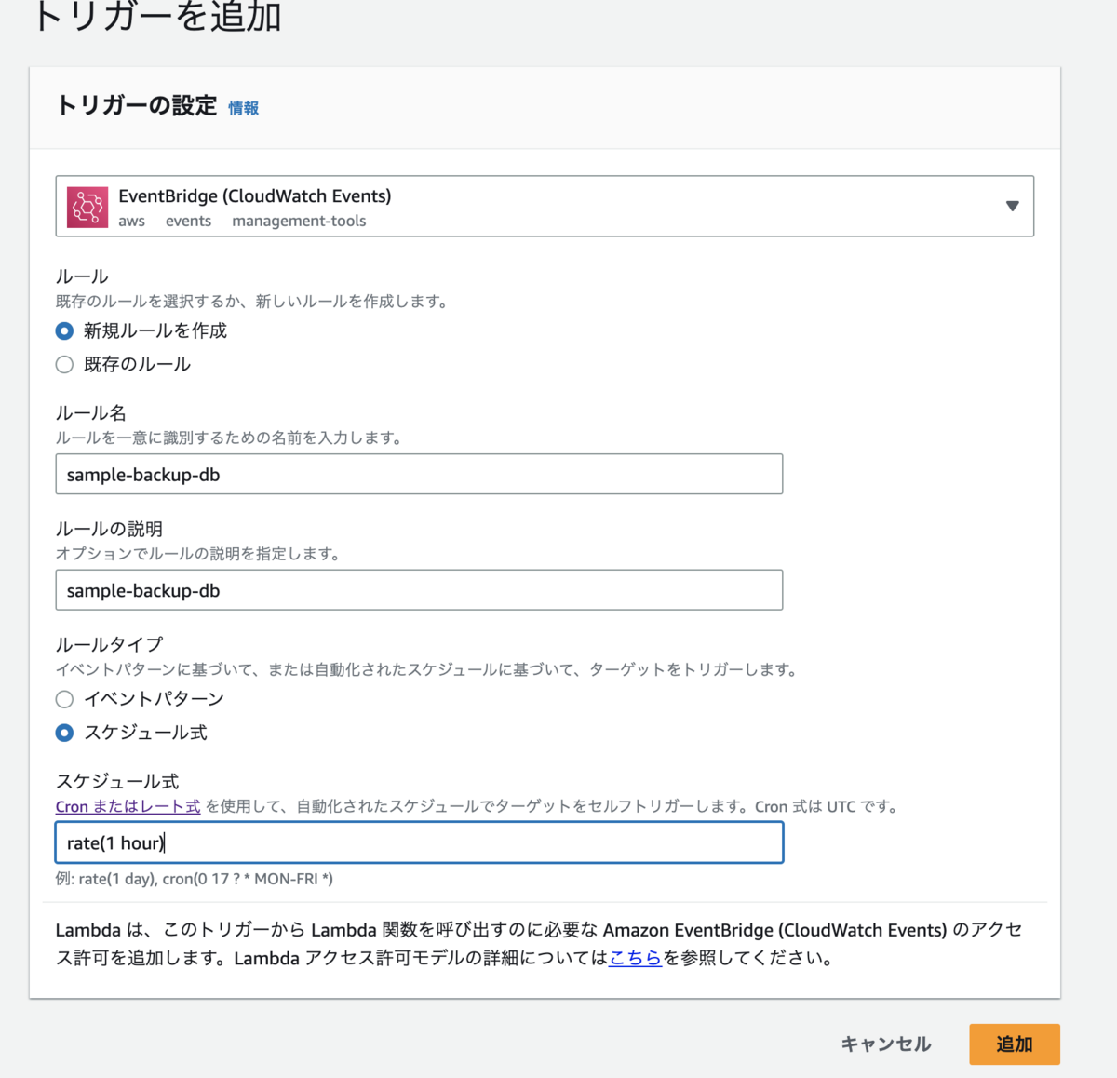Click the トリガーの設定 heading
Viewport: 1117px width, 1078px height.
click(137, 106)
